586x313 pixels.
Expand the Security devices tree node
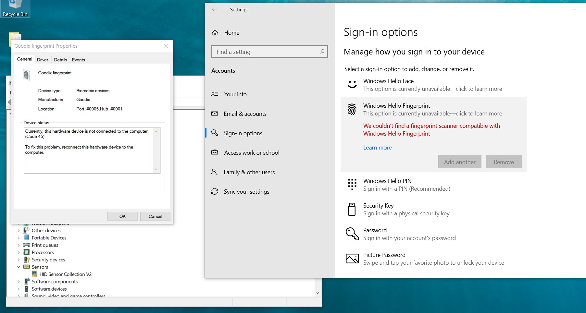tap(19, 260)
